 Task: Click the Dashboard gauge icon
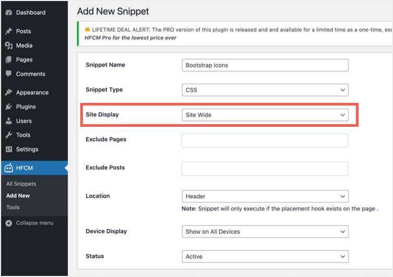9,12
